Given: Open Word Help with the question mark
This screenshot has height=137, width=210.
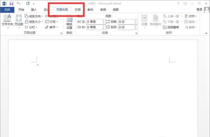Looking at the screenshot, I should (178, 4).
